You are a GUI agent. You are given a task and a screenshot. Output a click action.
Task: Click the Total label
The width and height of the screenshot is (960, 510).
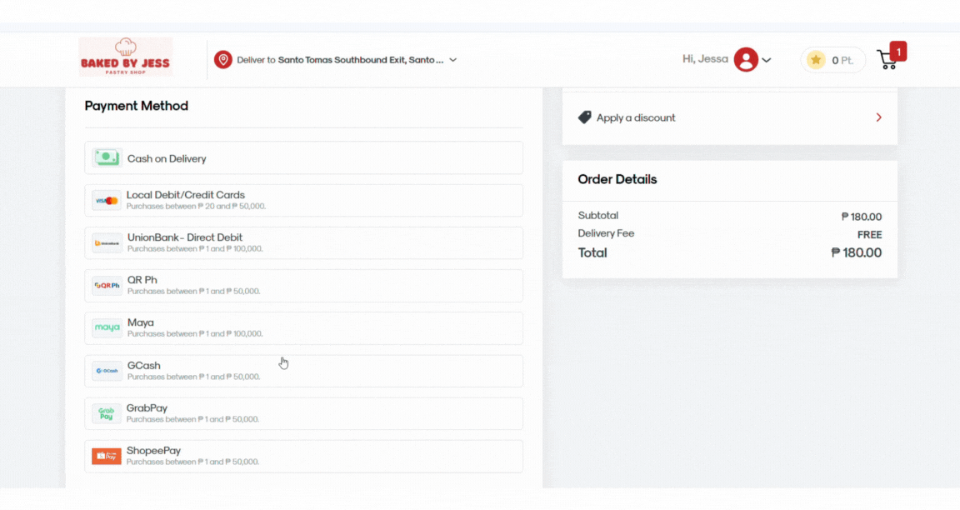coord(592,252)
